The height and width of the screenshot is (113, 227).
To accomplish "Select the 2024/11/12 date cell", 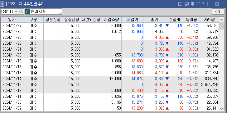I will [x=12, y=90].
